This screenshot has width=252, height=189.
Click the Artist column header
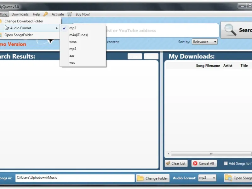[228, 66]
